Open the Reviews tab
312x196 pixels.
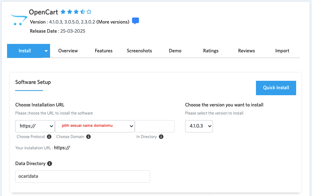point(246,51)
